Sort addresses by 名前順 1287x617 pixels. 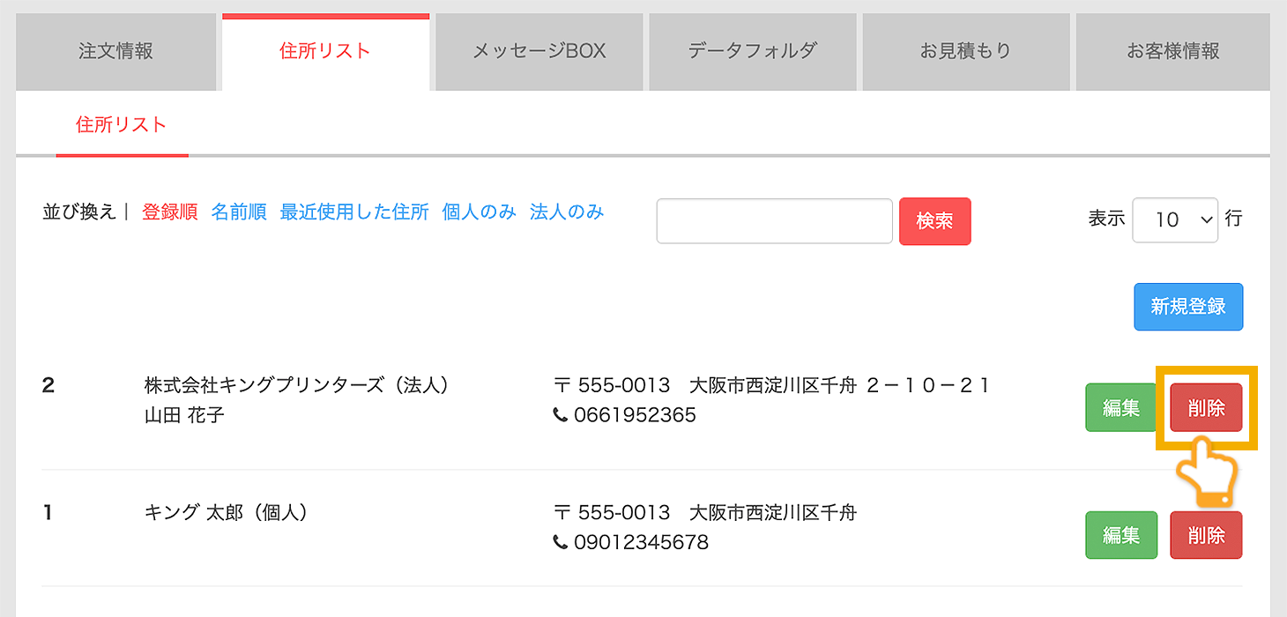click(x=239, y=212)
